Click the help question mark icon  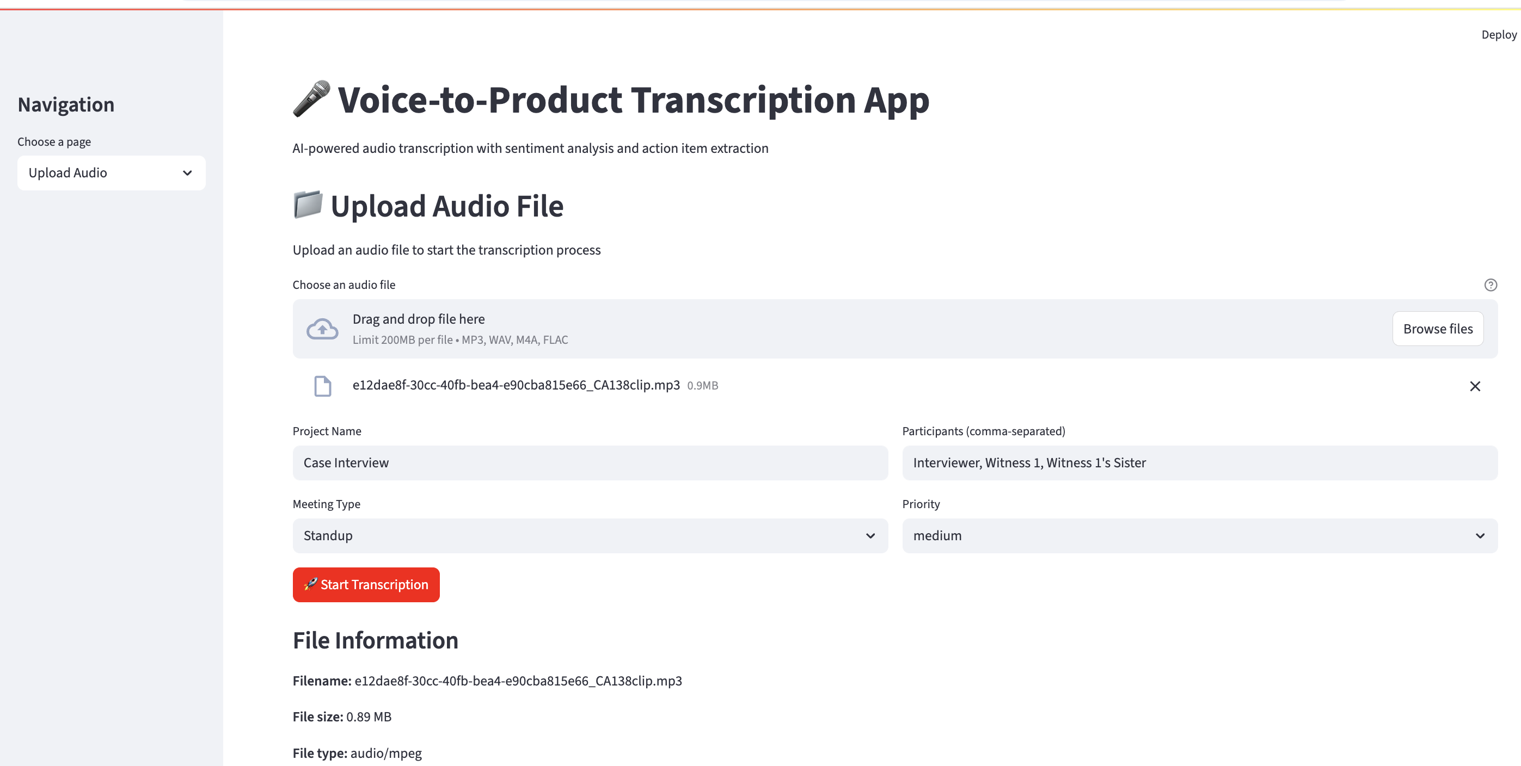click(1491, 285)
